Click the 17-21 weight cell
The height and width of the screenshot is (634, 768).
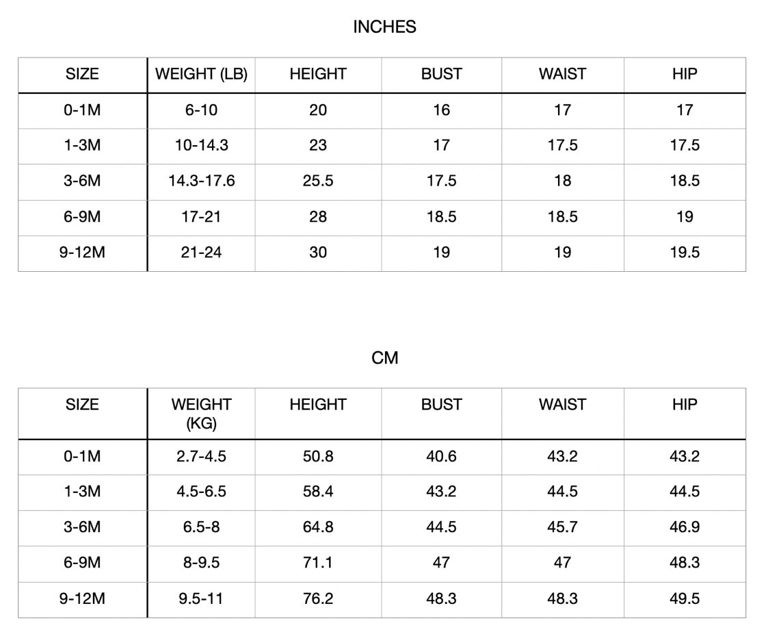[201, 217]
